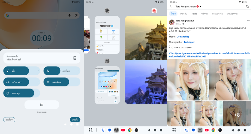The width and height of the screenshot is (251, 134).
Task: Open the Lisa Aneklap profile link
Action: coord(183,37)
